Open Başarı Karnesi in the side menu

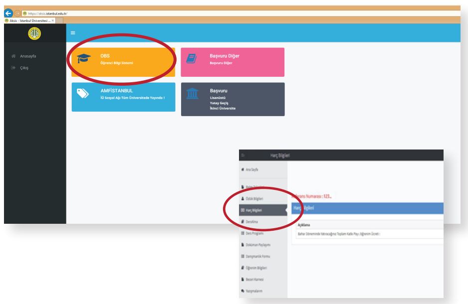(x=252, y=279)
